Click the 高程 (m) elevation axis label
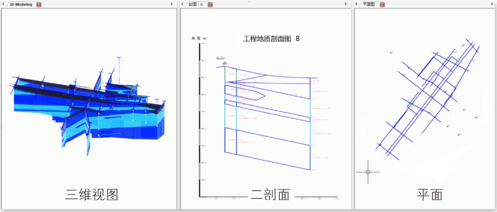This screenshot has height=212, width=497. click(x=199, y=38)
